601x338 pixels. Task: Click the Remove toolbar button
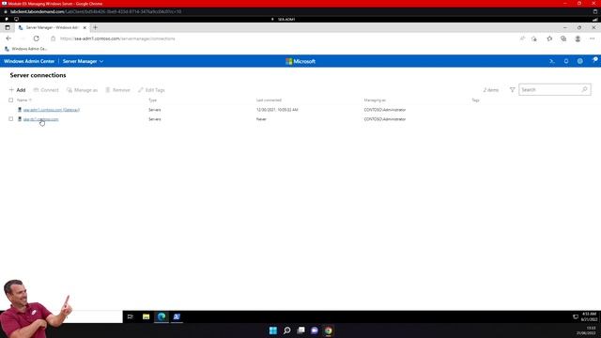coord(117,90)
